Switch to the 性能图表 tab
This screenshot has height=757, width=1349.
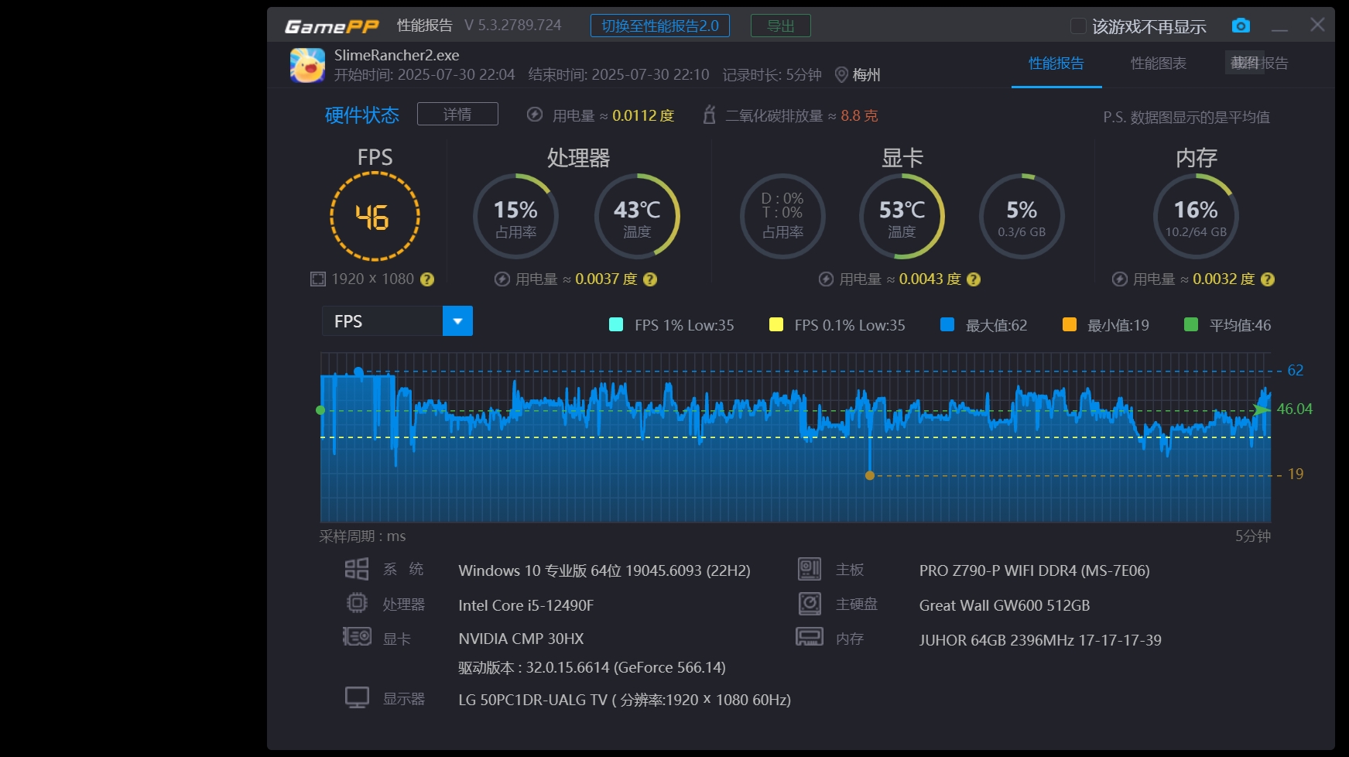pyautogui.click(x=1159, y=63)
